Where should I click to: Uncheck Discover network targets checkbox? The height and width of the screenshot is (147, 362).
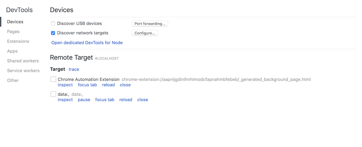pyautogui.click(x=53, y=33)
